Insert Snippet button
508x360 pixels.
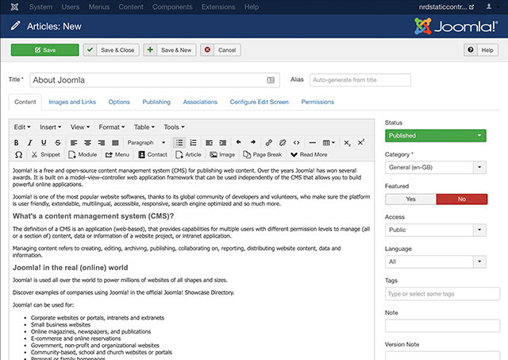[x=46, y=155]
